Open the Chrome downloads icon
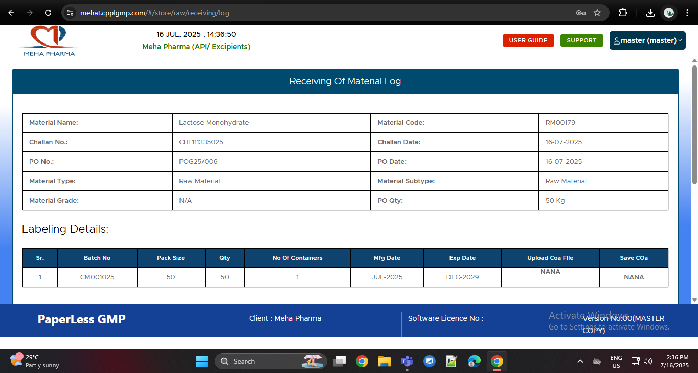This screenshot has width=698, height=373. tap(650, 13)
